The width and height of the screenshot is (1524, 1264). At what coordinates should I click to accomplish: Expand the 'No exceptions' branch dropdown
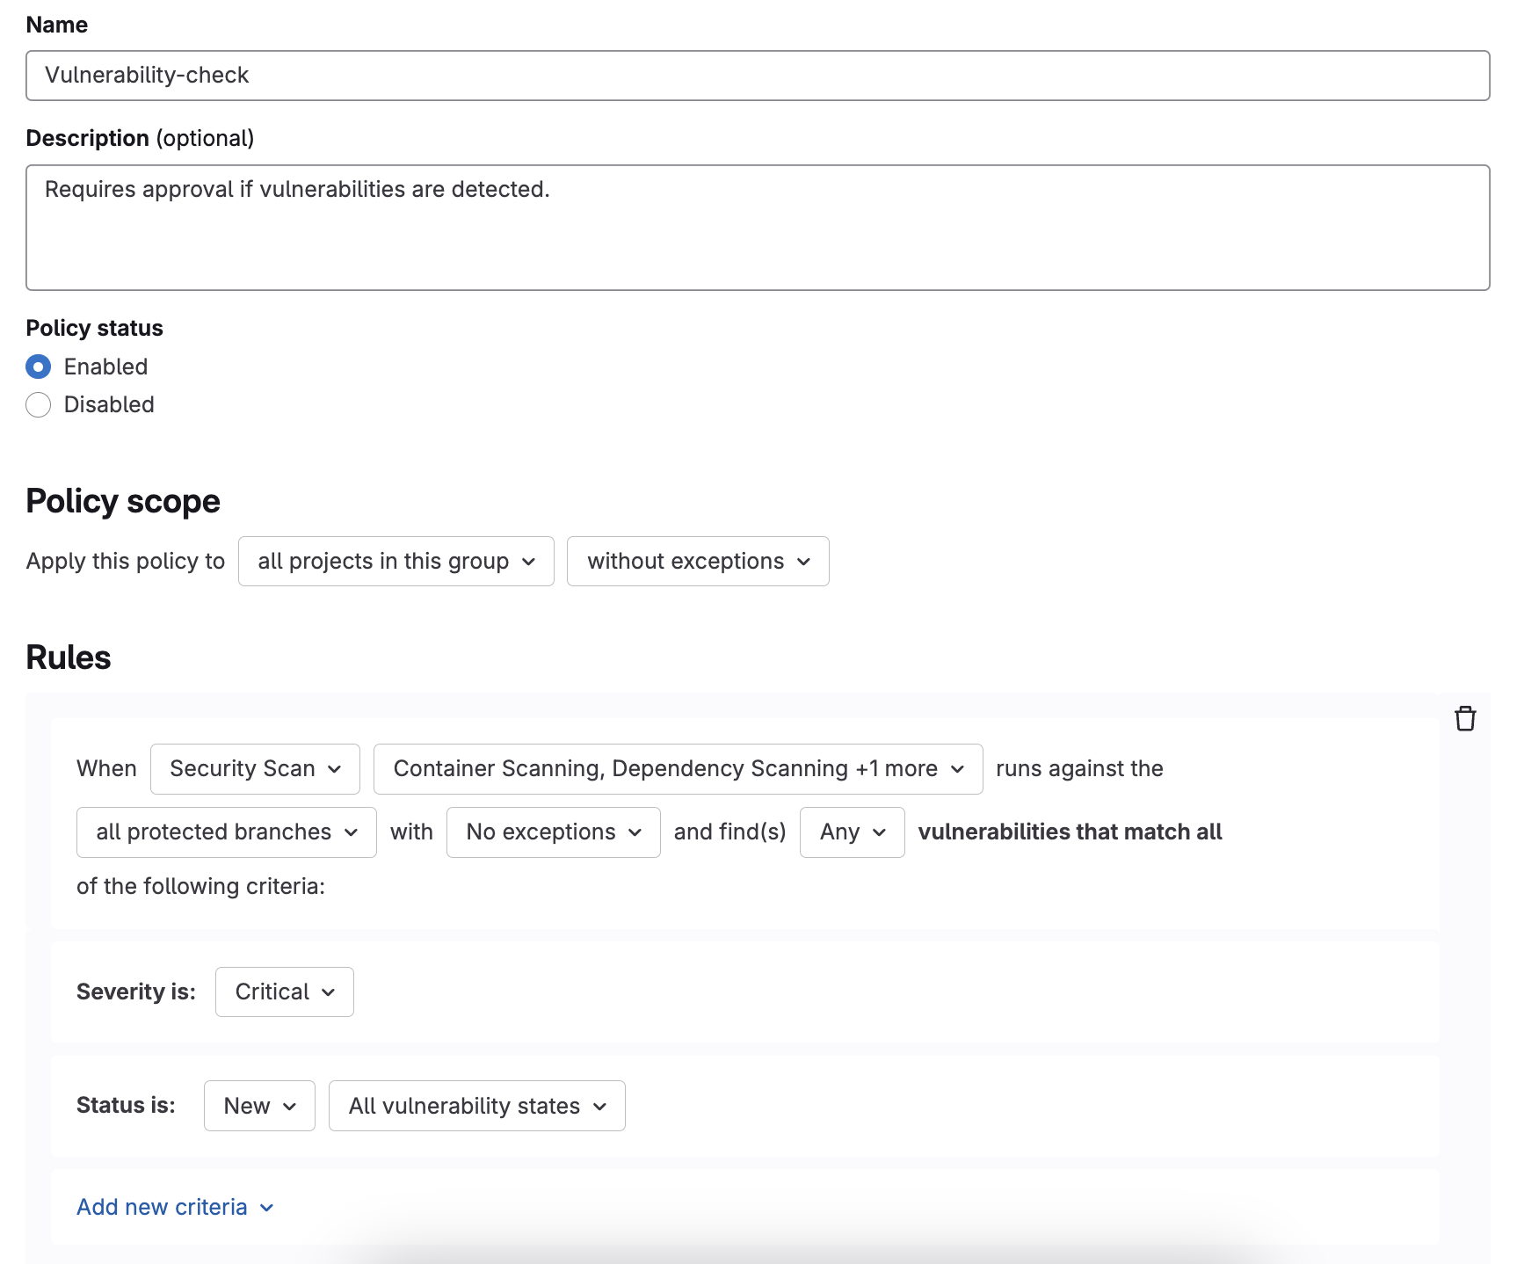click(x=553, y=832)
